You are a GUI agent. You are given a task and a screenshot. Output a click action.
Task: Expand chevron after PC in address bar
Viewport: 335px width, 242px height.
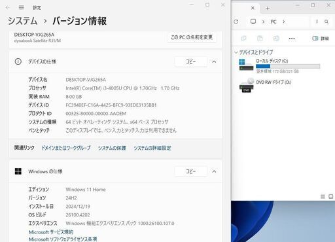tap(284, 22)
